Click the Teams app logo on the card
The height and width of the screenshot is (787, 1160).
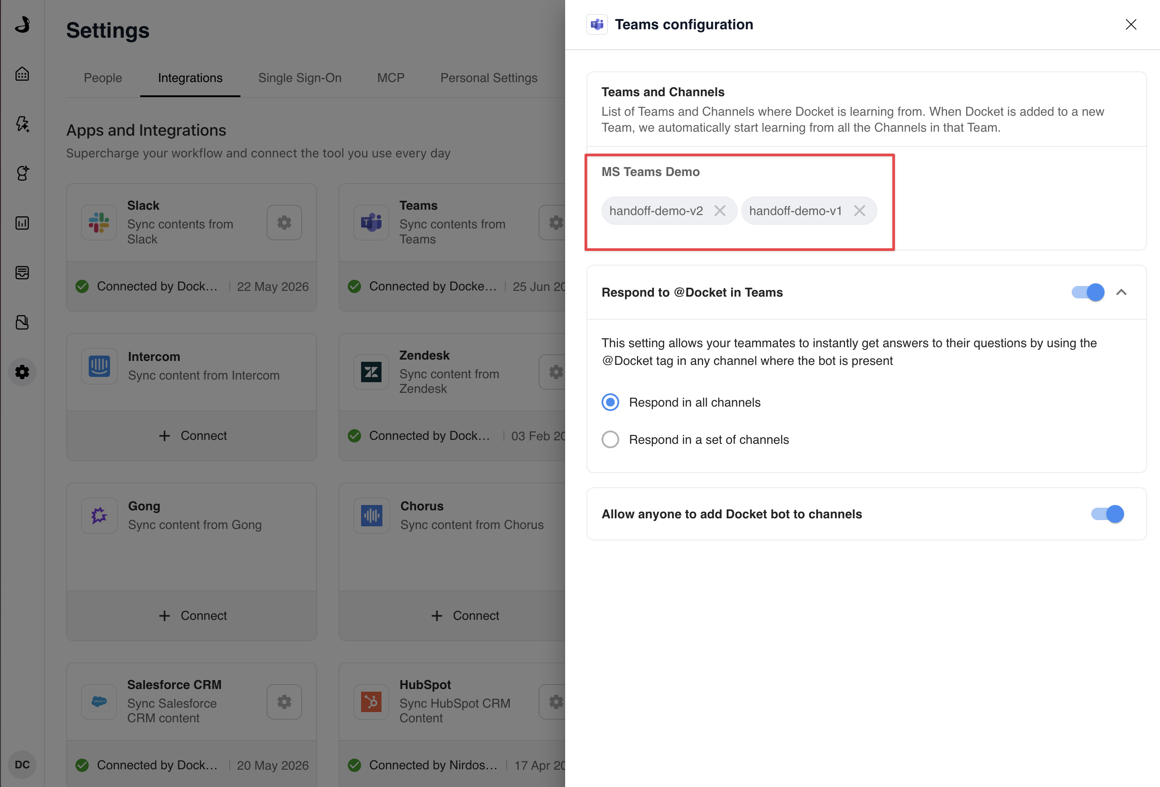pos(371,223)
